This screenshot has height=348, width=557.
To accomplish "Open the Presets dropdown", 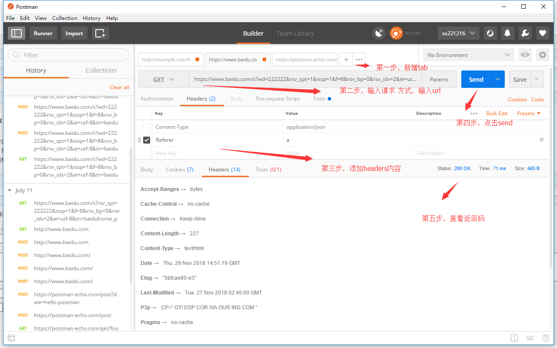I will (x=529, y=114).
